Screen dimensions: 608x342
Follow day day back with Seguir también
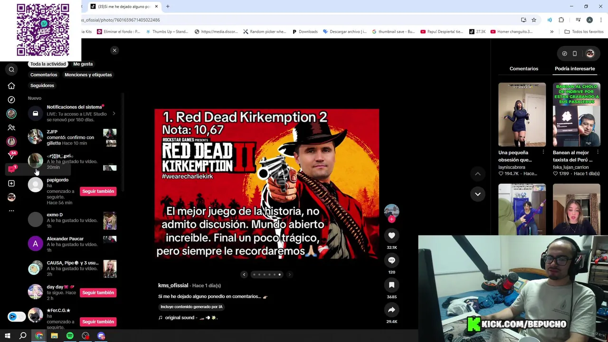(x=98, y=293)
